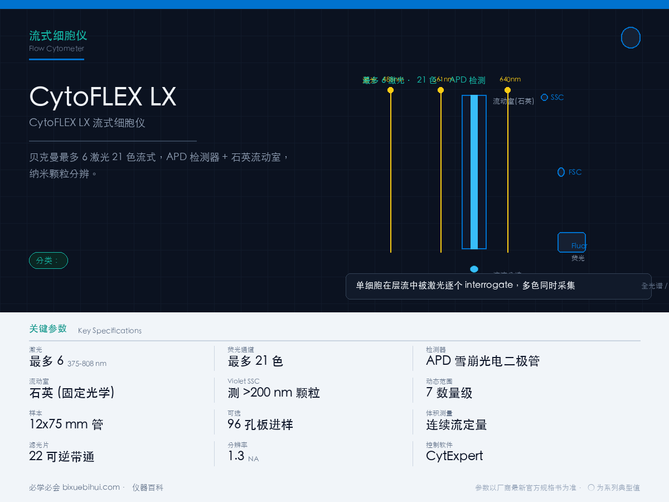Screen dimensions: 669x502
Task: Click the Fluor fluorescence detector box
Action: pos(571,243)
